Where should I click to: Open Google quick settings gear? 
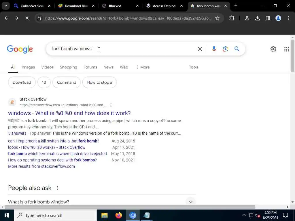pyautogui.click(x=273, y=49)
